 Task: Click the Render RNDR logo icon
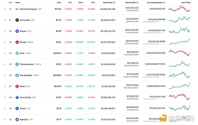tap(17, 42)
